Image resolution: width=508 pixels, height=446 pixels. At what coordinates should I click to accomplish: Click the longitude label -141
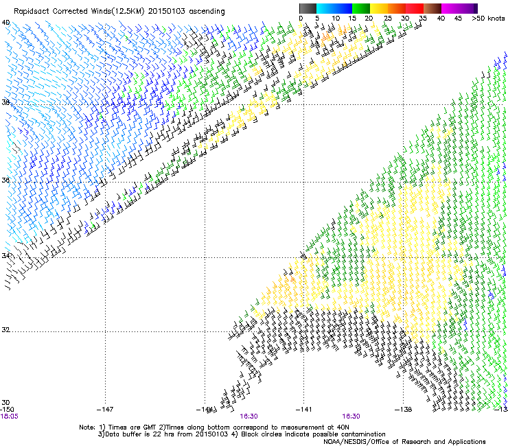tap(304, 410)
